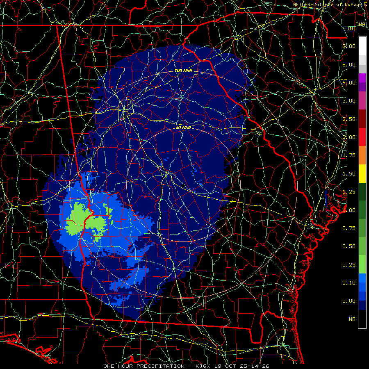Select the magenta swatch in the legend

(x=362, y=78)
